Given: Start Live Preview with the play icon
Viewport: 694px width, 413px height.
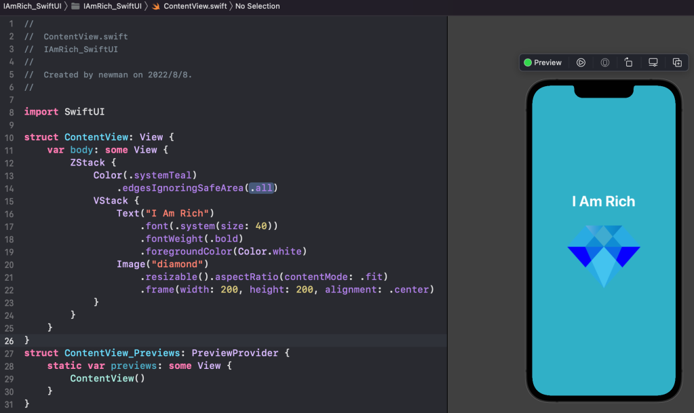Looking at the screenshot, I should [x=581, y=62].
